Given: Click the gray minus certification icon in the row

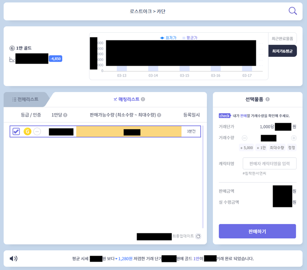Looking at the screenshot, I should click(37, 132).
